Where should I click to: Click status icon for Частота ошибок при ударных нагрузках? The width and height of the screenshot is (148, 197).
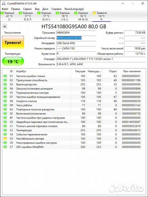click(x=5, y=118)
